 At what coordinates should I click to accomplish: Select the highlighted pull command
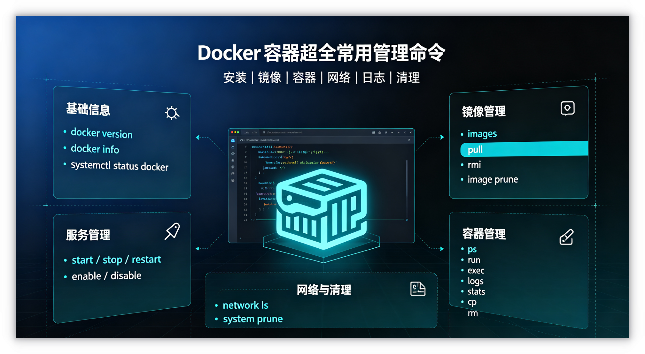click(524, 149)
